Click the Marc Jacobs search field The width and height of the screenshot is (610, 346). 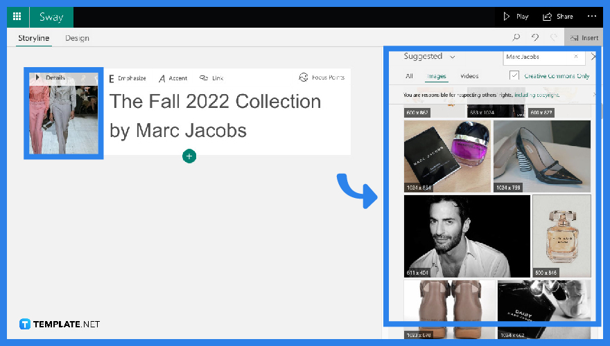click(537, 57)
